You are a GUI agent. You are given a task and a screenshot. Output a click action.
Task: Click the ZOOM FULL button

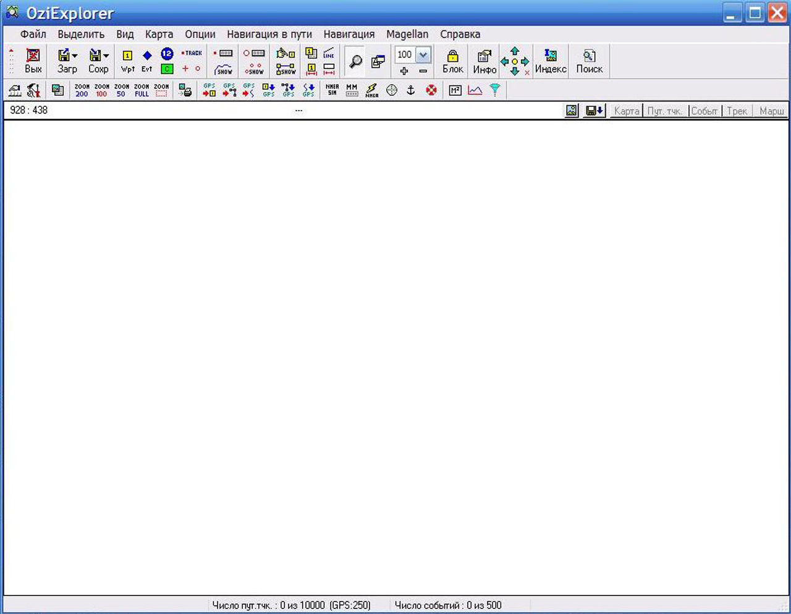tap(142, 90)
